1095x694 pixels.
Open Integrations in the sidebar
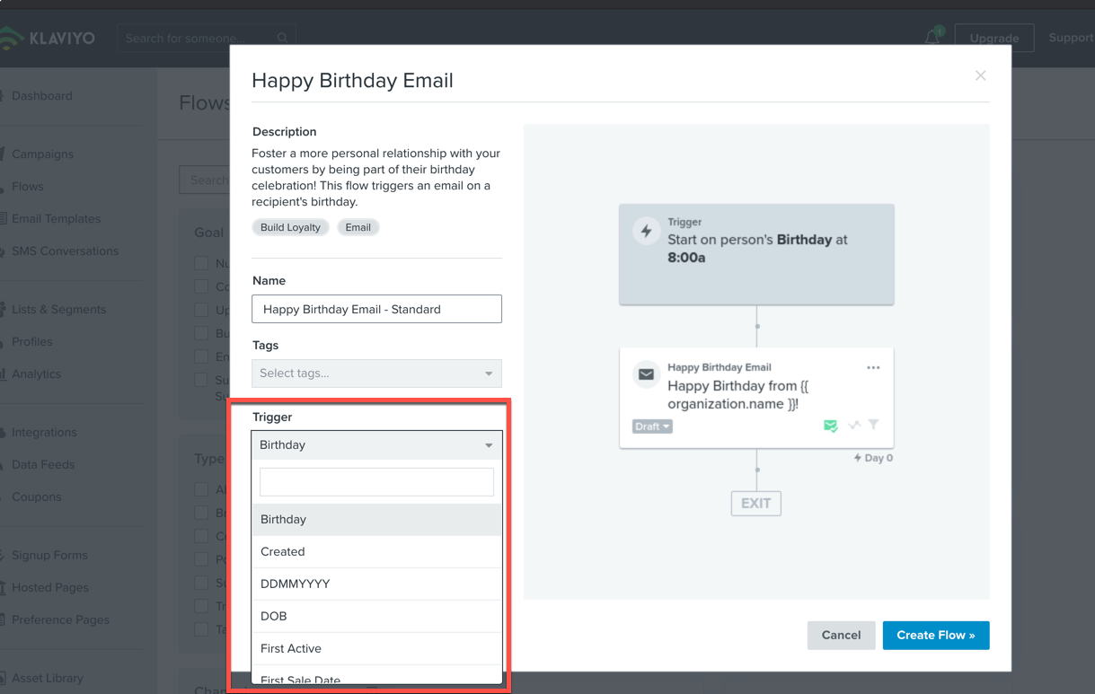click(44, 433)
